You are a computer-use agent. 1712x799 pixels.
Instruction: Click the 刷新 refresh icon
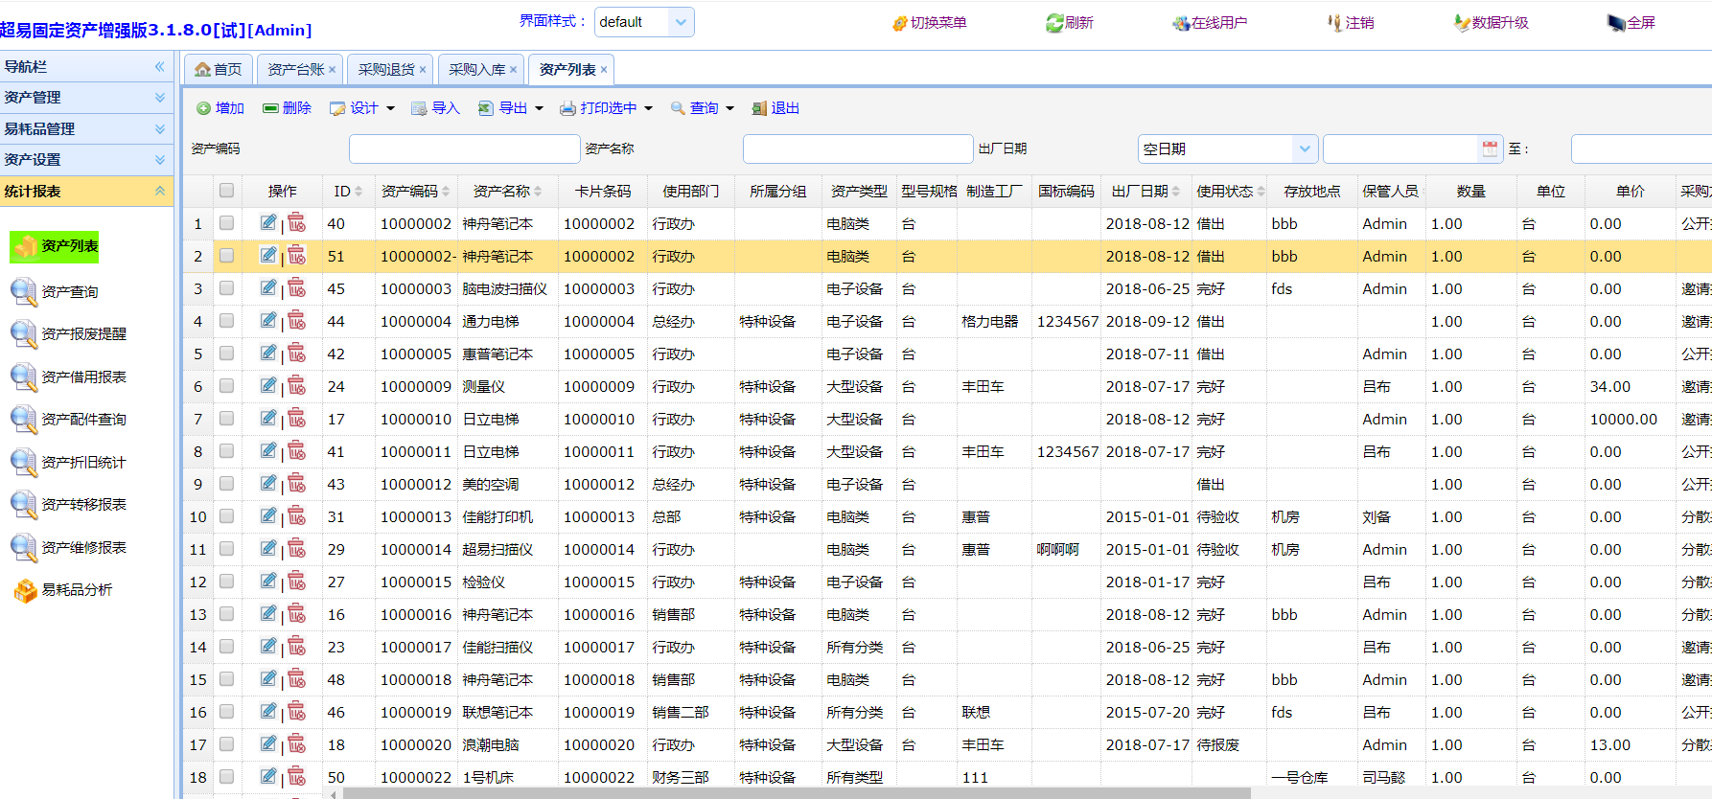(x=1054, y=23)
